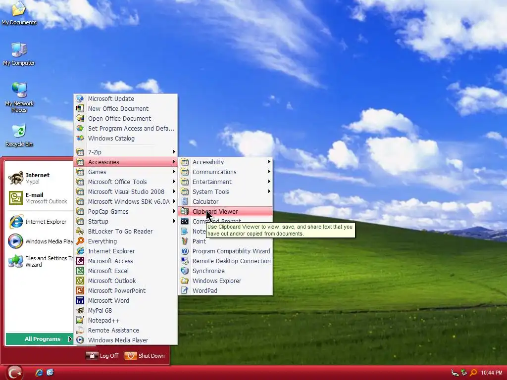
Task: Open E-mail Microsoft Outlook pinned item
Action: click(38, 198)
